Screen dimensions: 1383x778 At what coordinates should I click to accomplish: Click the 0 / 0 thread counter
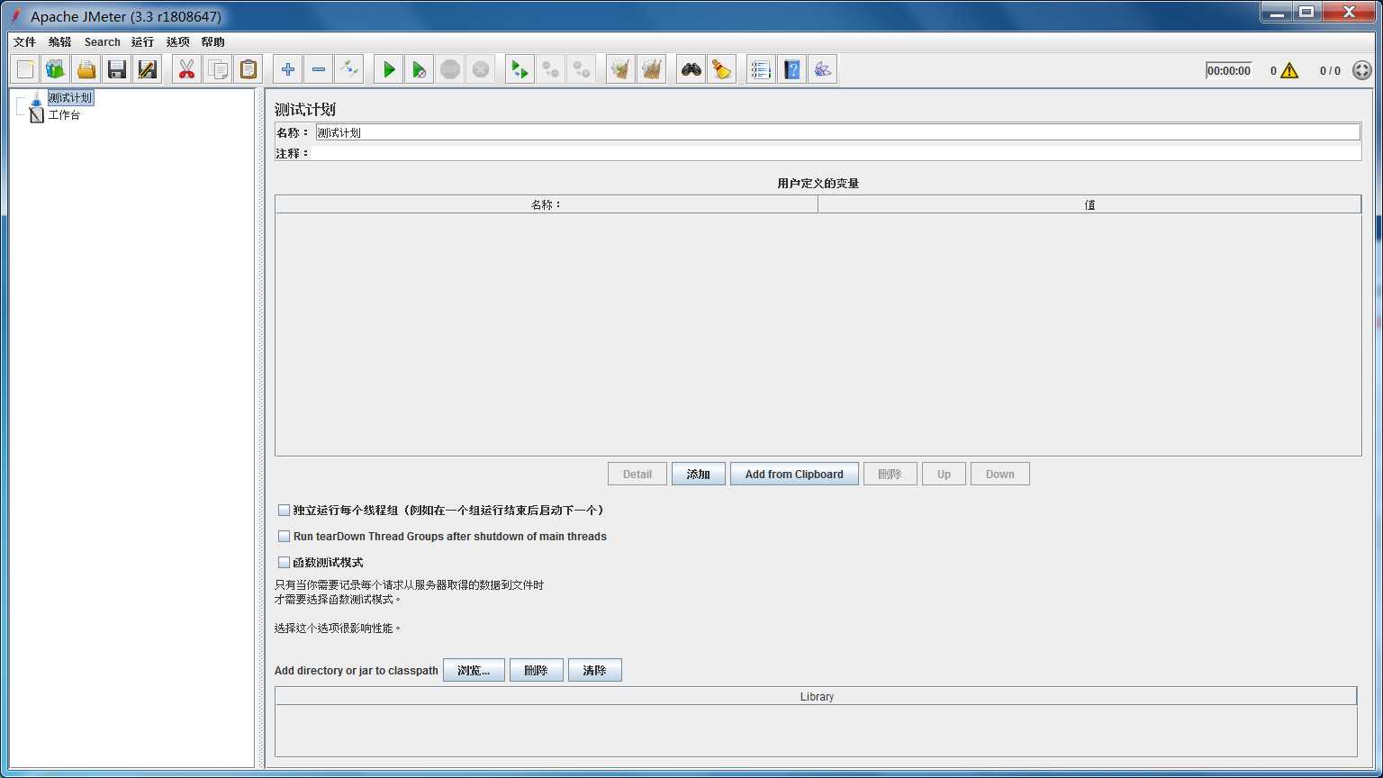coord(1330,70)
